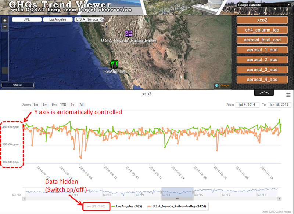The height and width of the screenshot is (214, 294).
Task: Toggle JPL (590) series visibility
Action: pyautogui.click(x=96, y=206)
